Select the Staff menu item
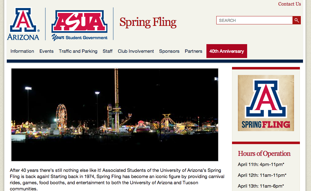This screenshot has height=191, width=311. [107, 51]
